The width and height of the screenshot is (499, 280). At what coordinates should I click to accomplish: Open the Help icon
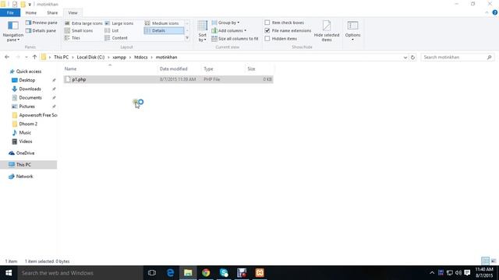[x=495, y=12]
